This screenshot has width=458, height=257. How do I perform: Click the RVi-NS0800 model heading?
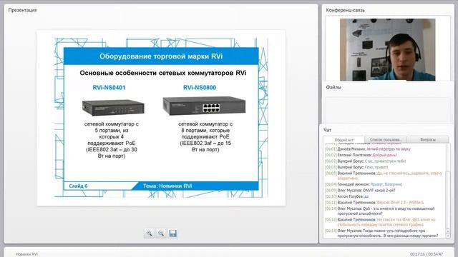200,87
